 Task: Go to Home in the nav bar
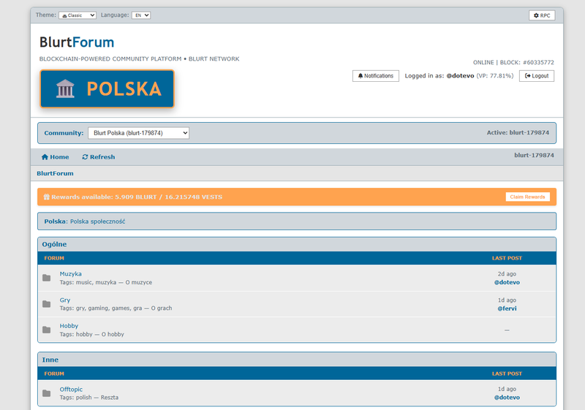55,157
